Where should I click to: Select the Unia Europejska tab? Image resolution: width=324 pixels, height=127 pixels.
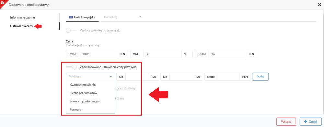pos(82,17)
